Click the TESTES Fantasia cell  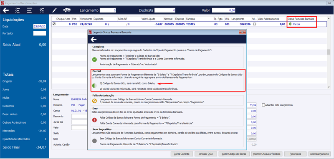pos(190,24)
